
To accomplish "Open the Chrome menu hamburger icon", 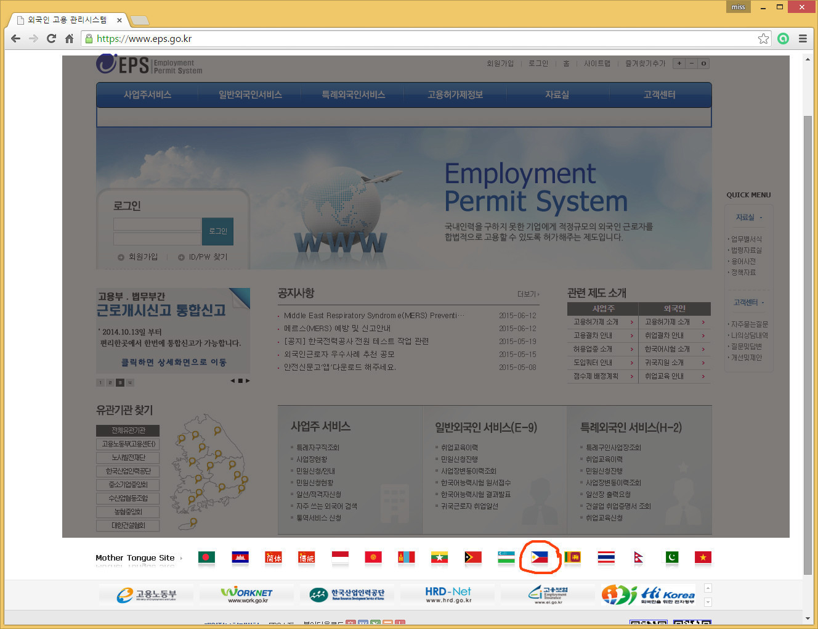I will point(803,38).
